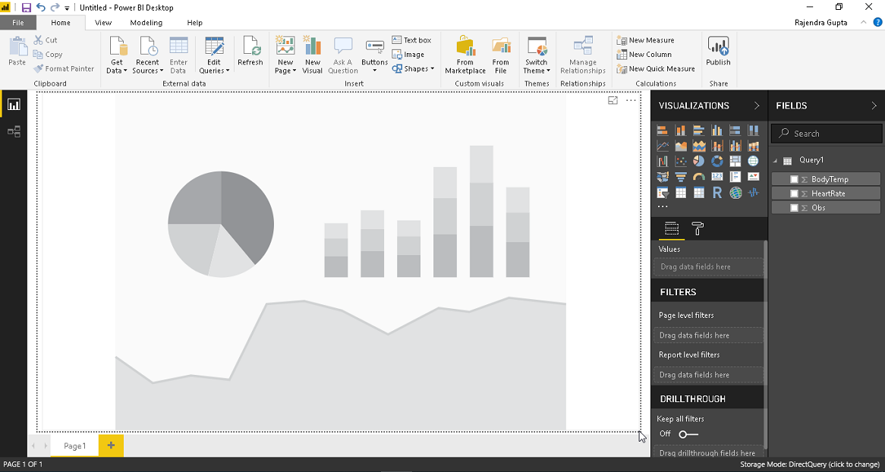Open the Help ribbon tab
Viewport: 885px width, 472px height.
pyautogui.click(x=195, y=23)
